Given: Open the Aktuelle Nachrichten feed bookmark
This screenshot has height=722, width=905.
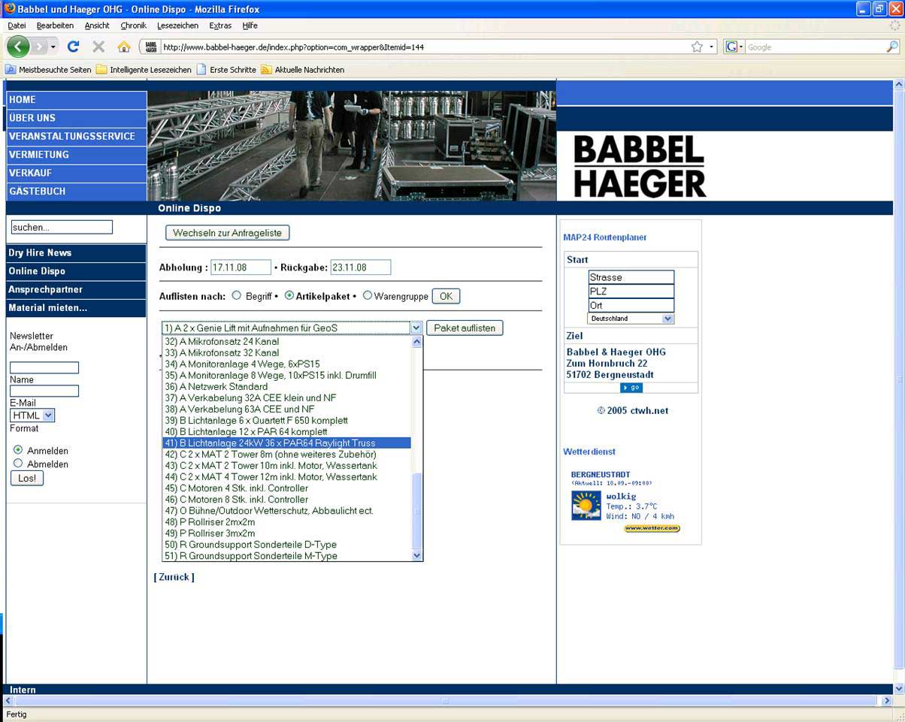Looking at the screenshot, I should (302, 69).
